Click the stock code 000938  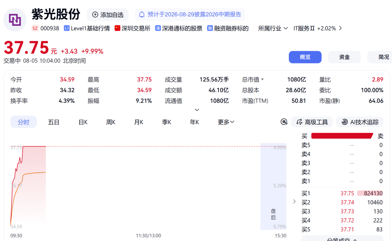coord(50,28)
